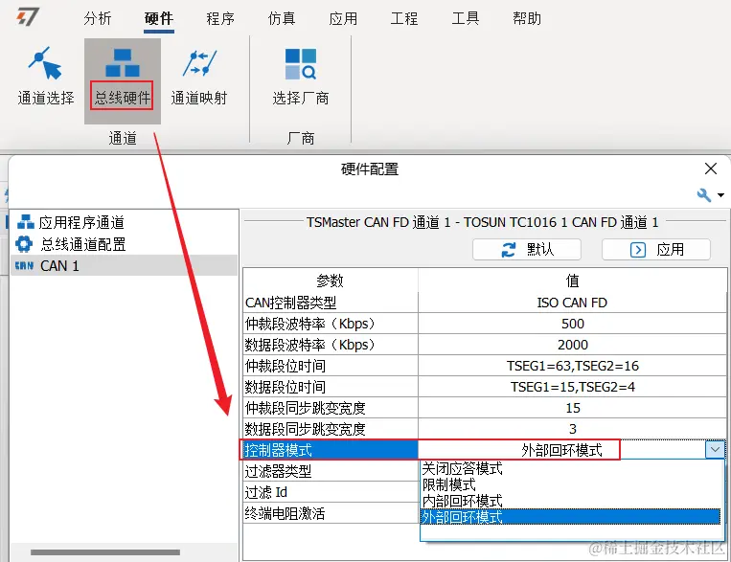Select the CAN 1 tree node

point(124,265)
